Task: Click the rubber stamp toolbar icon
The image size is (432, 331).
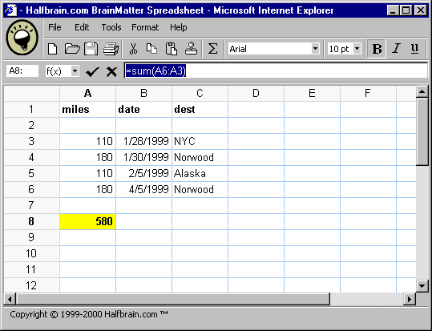Action: pos(191,49)
